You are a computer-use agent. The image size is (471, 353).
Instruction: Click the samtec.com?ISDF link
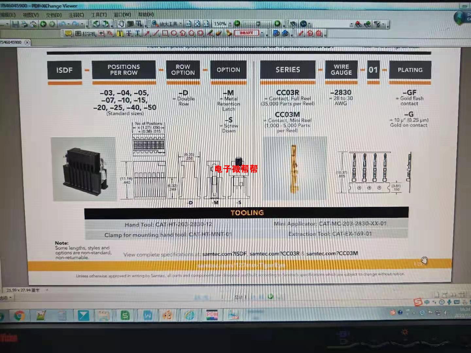[x=224, y=254]
